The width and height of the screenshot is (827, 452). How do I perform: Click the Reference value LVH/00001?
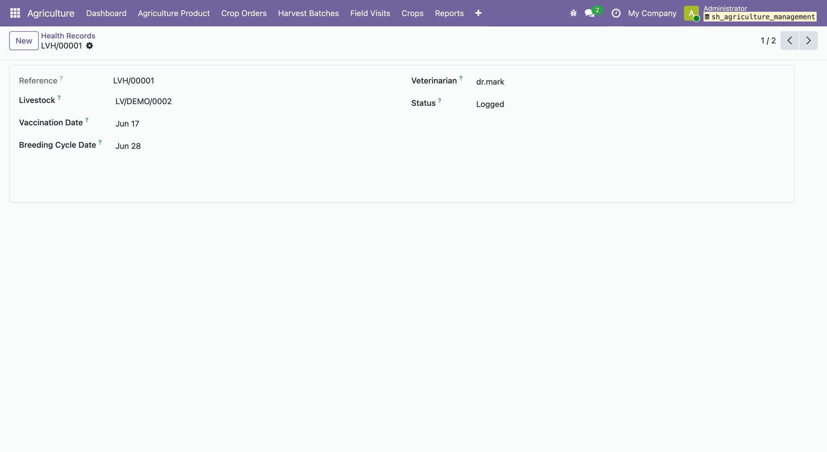pyautogui.click(x=134, y=81)
